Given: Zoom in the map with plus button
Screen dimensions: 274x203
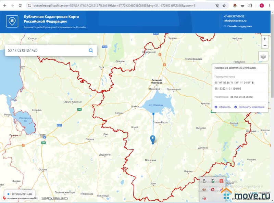Looking at the screenshot, I should pos(265,39).
